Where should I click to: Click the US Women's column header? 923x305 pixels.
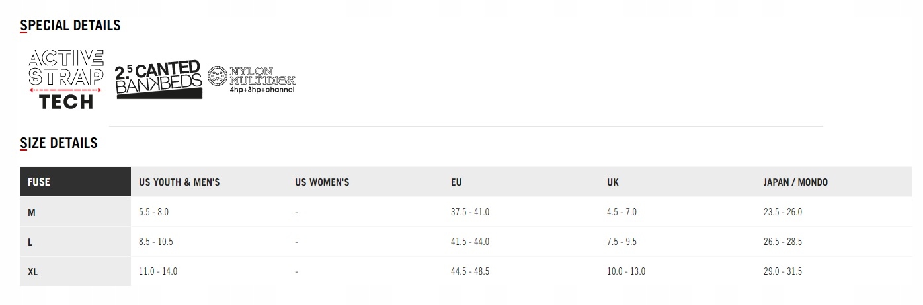tap(322, 182)
